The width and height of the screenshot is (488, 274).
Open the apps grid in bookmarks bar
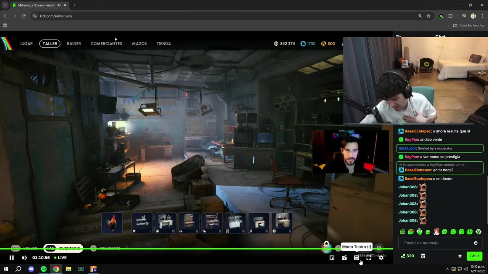(x=5, y=25)
